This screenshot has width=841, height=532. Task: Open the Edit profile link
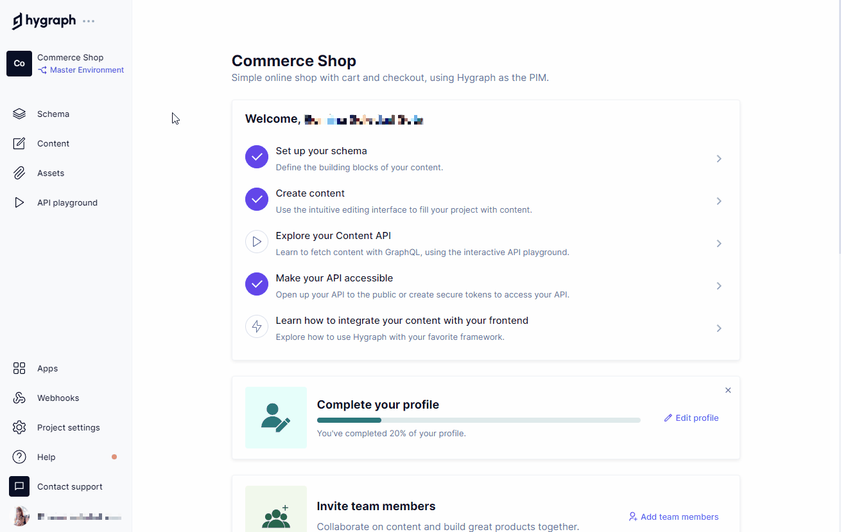691,418
